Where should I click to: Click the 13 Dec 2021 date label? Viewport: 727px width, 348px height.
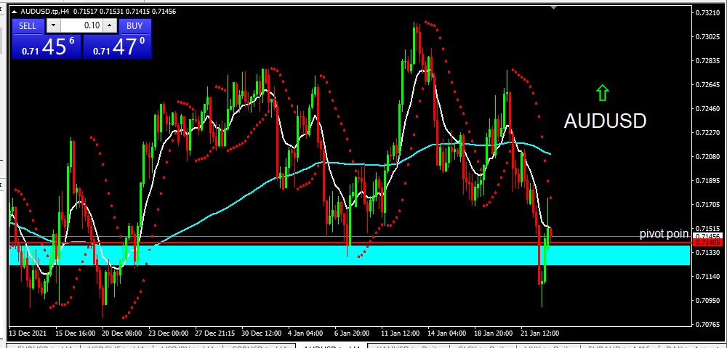tap(28, 333)
